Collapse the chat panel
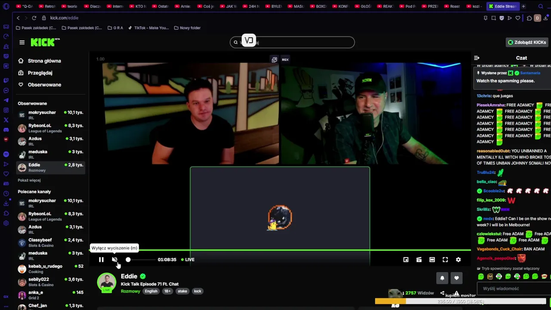Viewport: 551px width, 310px height. pos(477,58)
